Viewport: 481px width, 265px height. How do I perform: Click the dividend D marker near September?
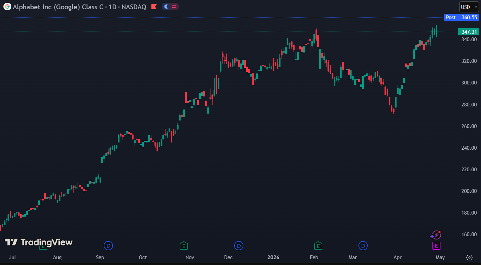108,246
